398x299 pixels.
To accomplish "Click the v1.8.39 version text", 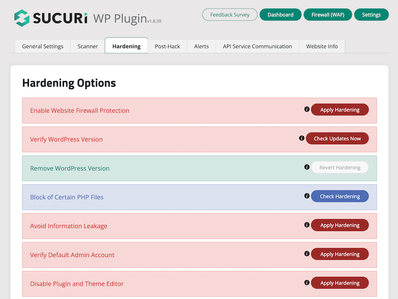I will point(154,21).
